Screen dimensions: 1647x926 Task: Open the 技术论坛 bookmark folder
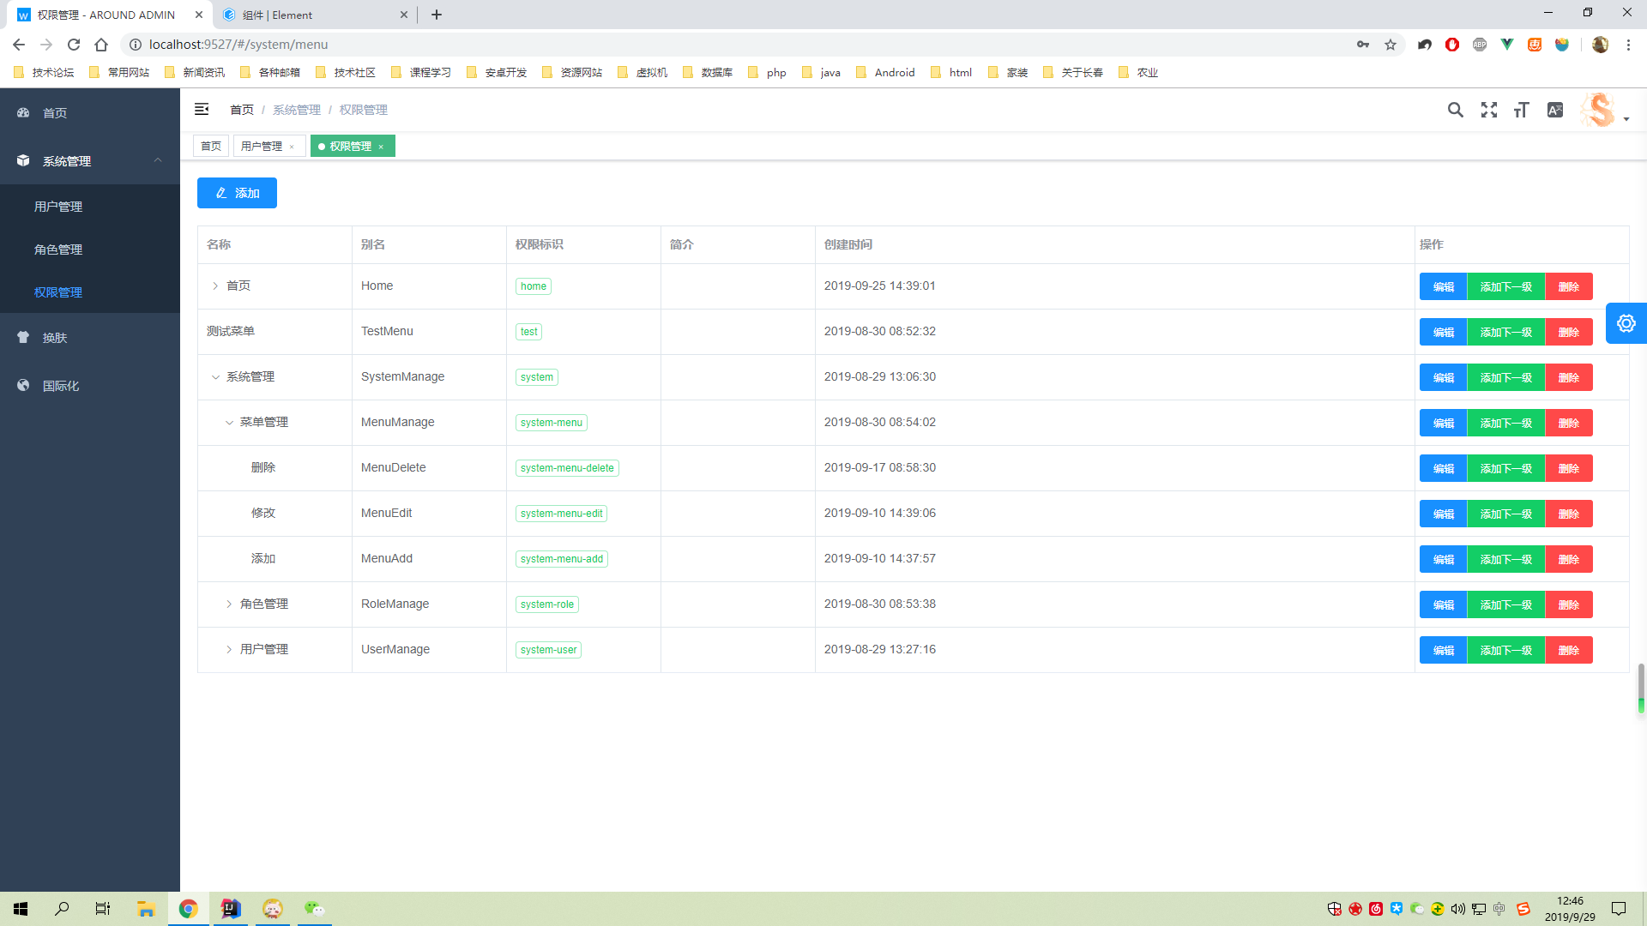coord(44,72)
